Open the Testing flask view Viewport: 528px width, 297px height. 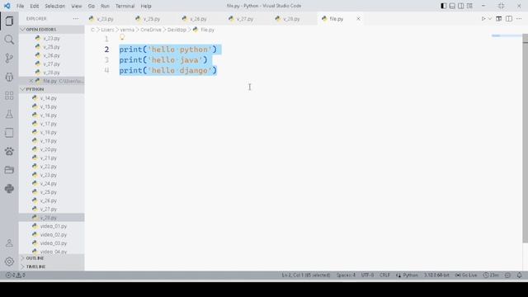click(x=9, y=114)
